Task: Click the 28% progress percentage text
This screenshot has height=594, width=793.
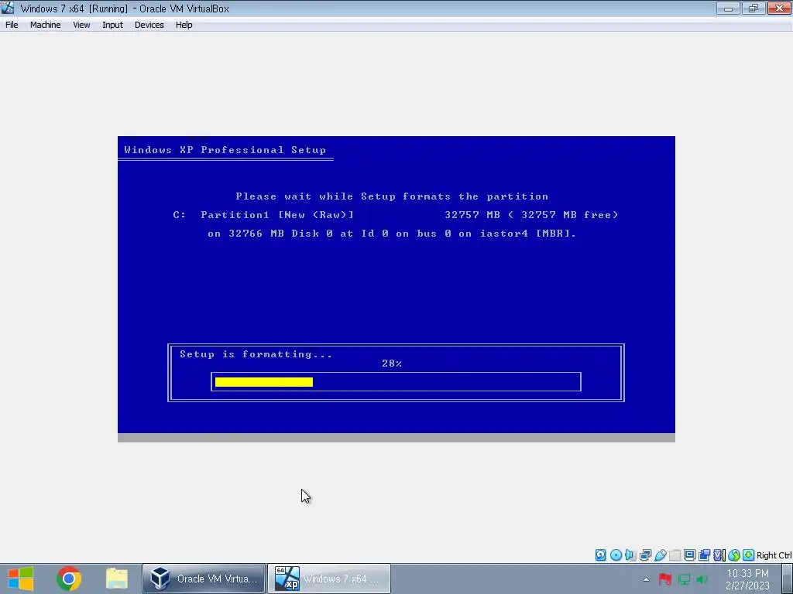Action: (x=392, y=364)
